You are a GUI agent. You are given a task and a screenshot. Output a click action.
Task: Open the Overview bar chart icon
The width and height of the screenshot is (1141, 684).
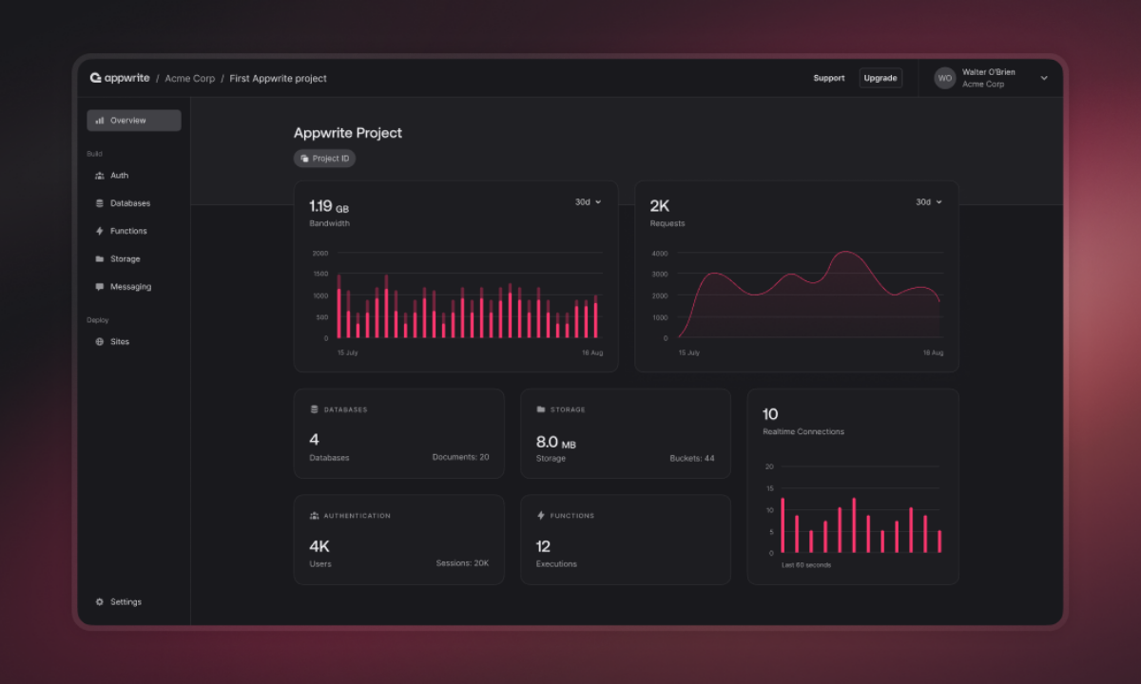pos(100,121)
